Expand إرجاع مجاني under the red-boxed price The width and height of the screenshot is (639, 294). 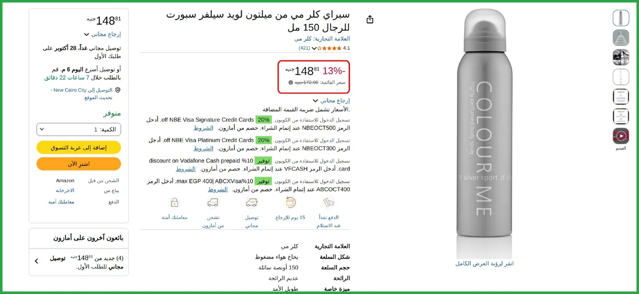331,100
